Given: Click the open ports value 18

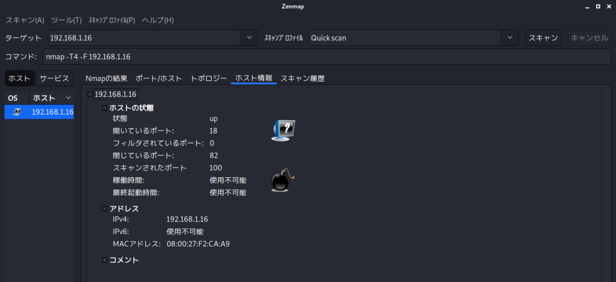Looking at the screenshot, I should 214,131.
